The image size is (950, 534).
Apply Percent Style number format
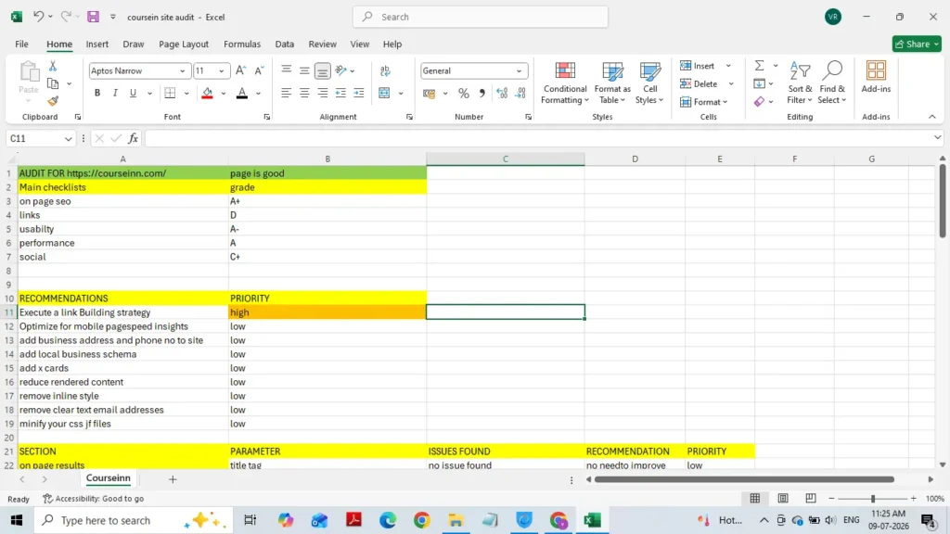click(464, 94)
